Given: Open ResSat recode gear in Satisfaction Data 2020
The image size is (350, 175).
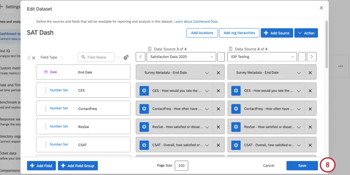Looking at the screenshot, I should coord(144,127).
